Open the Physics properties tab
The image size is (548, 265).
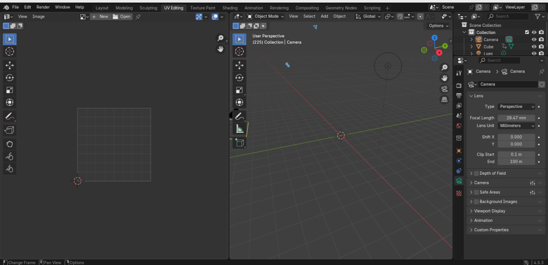coord(459,161)
